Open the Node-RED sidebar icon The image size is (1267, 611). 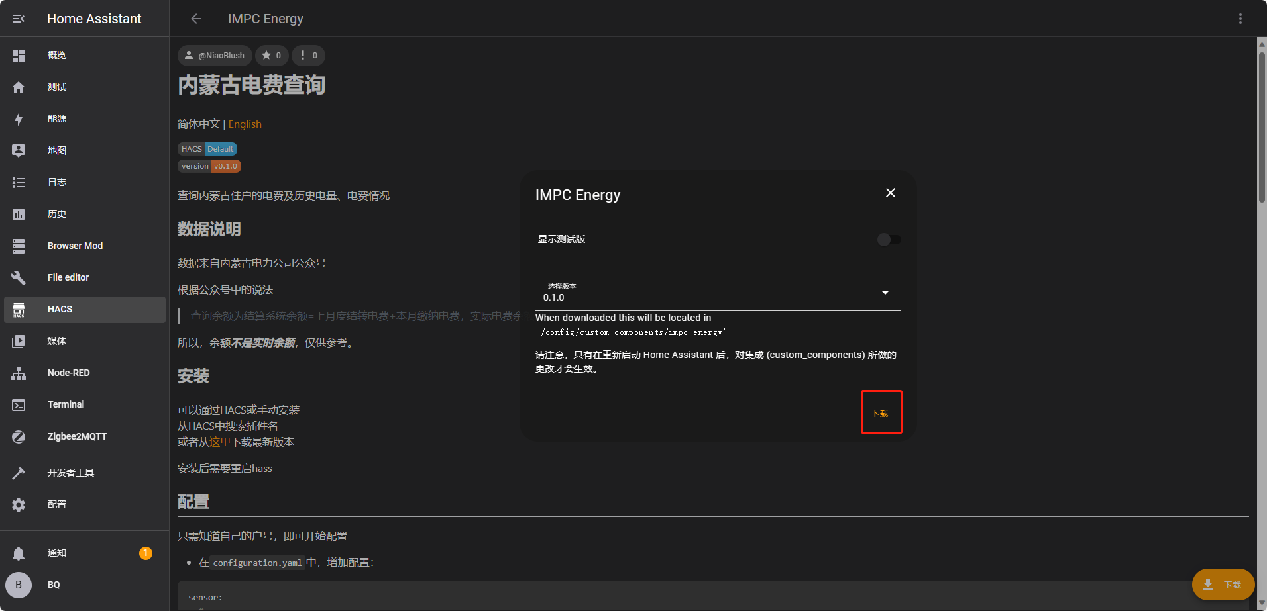click(19, 373)
